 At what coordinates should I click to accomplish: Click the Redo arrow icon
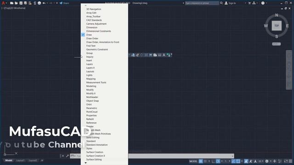51,3
